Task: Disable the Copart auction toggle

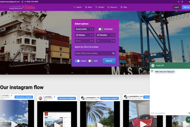Action: coord(77,61)
